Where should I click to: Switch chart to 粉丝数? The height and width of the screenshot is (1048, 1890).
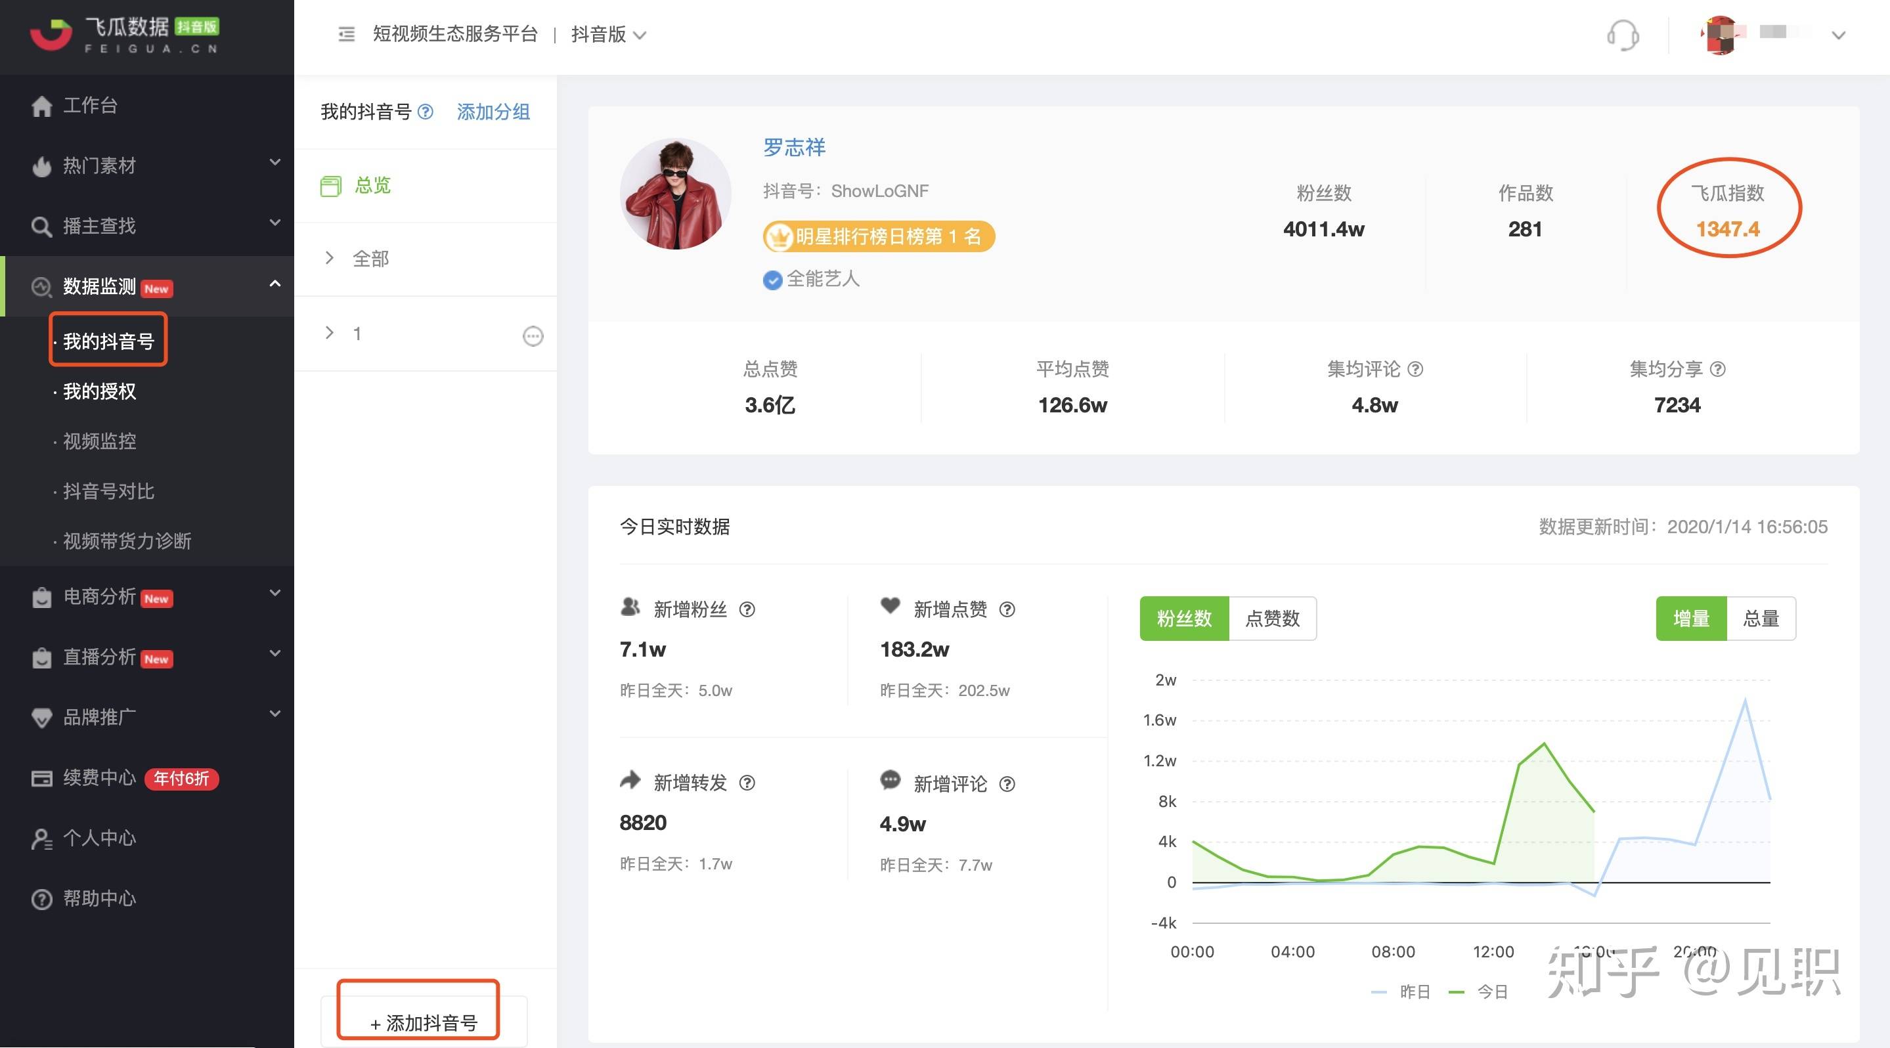click(x=1184, y=619)
